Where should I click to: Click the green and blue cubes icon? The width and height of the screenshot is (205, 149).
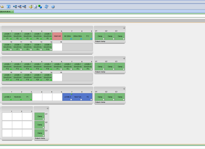pos(40,6)
